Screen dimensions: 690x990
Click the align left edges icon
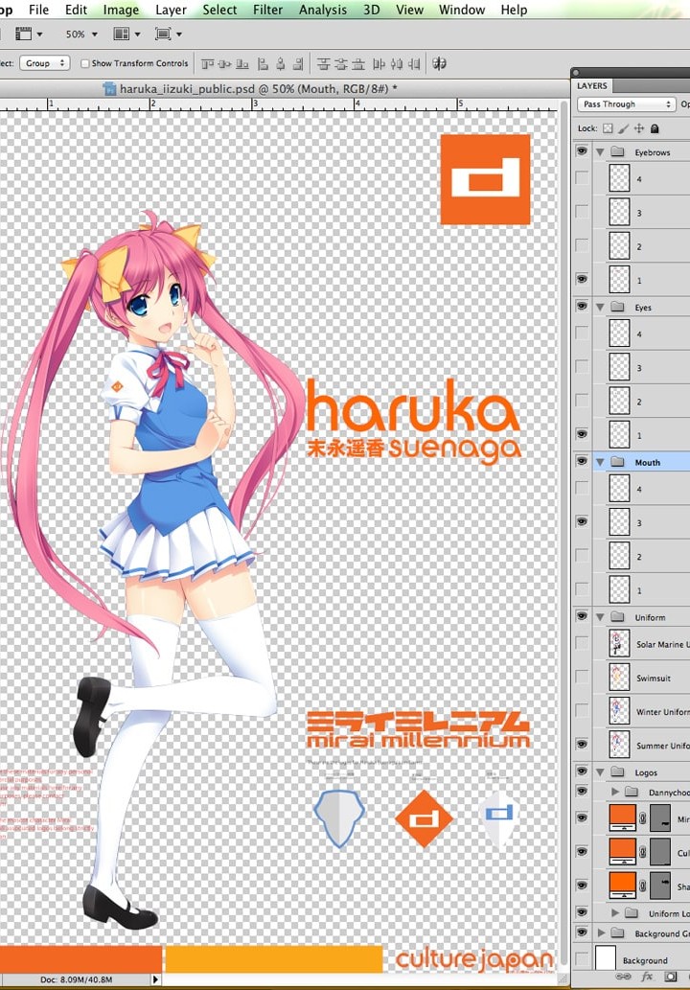tap(263, 64)
